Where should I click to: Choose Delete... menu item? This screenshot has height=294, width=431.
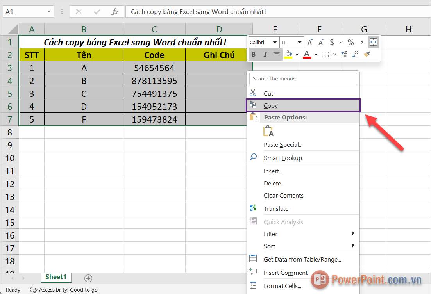pyautogui.click(x=303, y=183)
